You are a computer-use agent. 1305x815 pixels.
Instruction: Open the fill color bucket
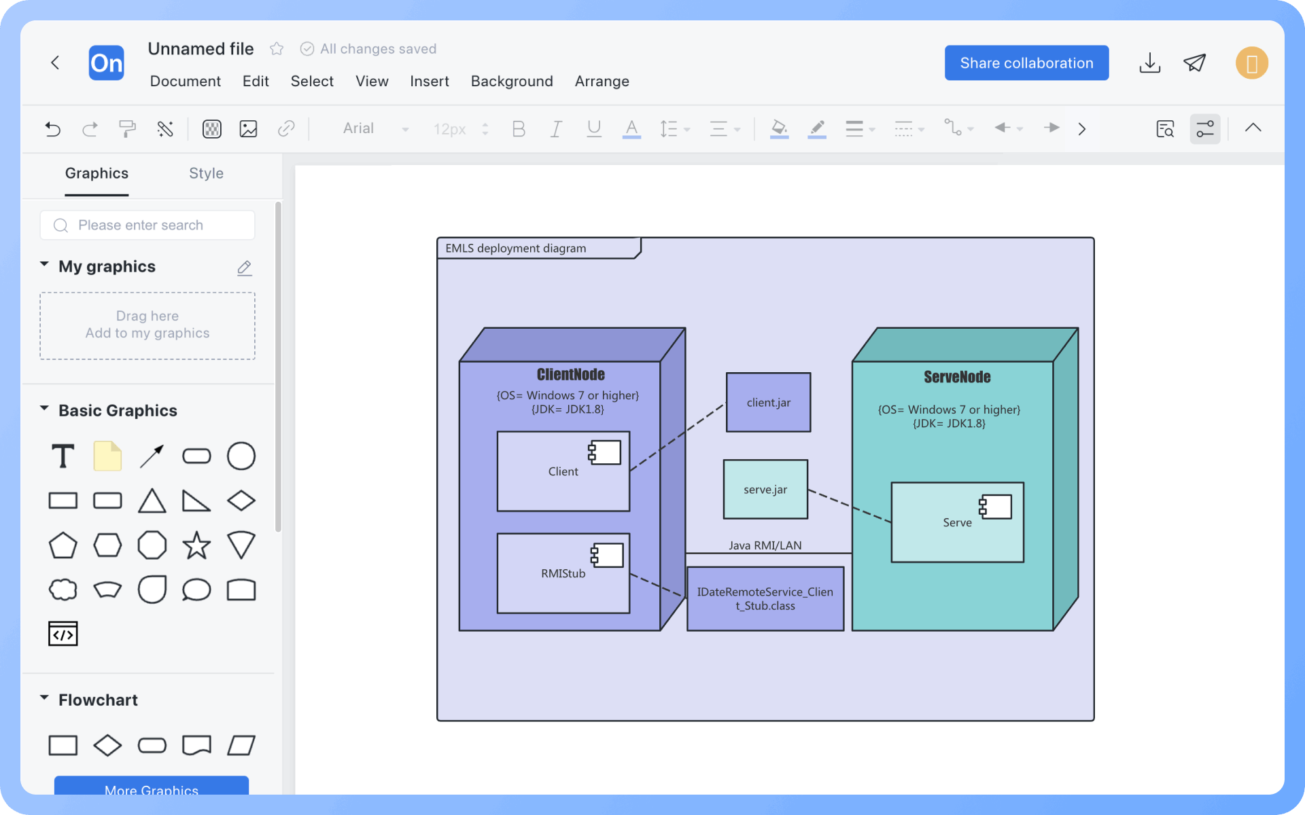(x=780, y=128)
